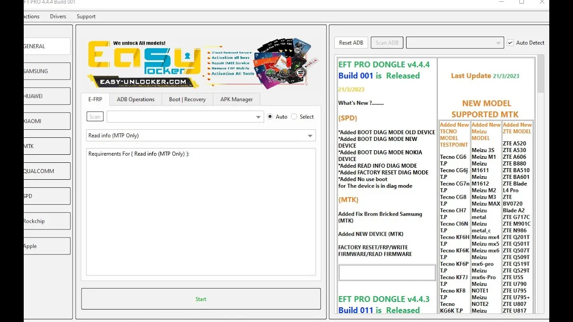Open the Apple section
Image resolution: width=573 pixels, height=322 pixels.
click(47, 246)
